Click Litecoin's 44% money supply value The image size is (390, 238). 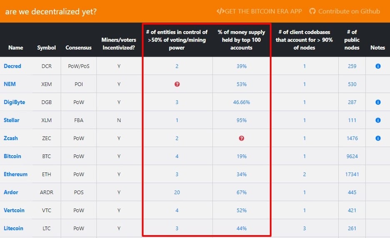click(x=241, y=228)
